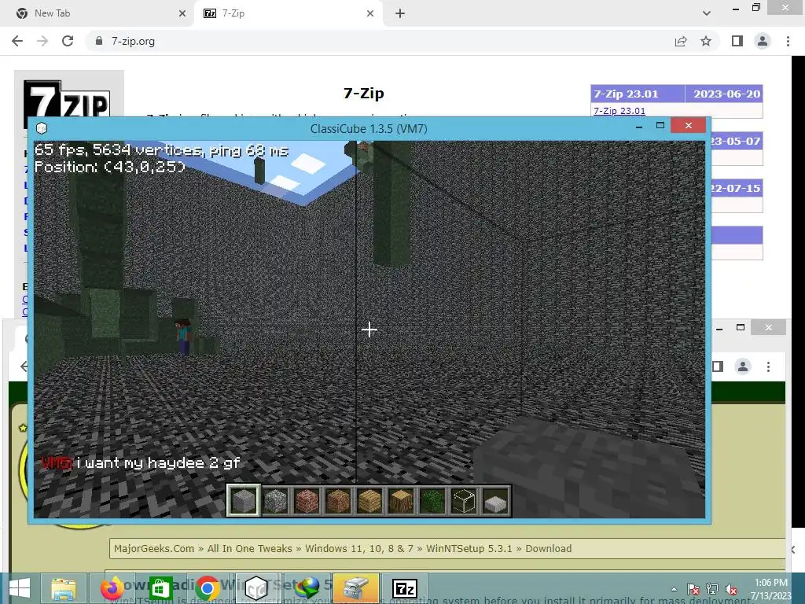805x604 pixels.
Task: Select the slab block in the hotbar
Action: (x=495, y=501)
